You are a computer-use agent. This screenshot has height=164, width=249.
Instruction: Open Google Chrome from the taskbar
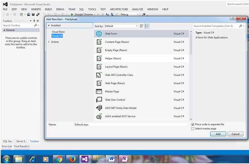(59, 159)
